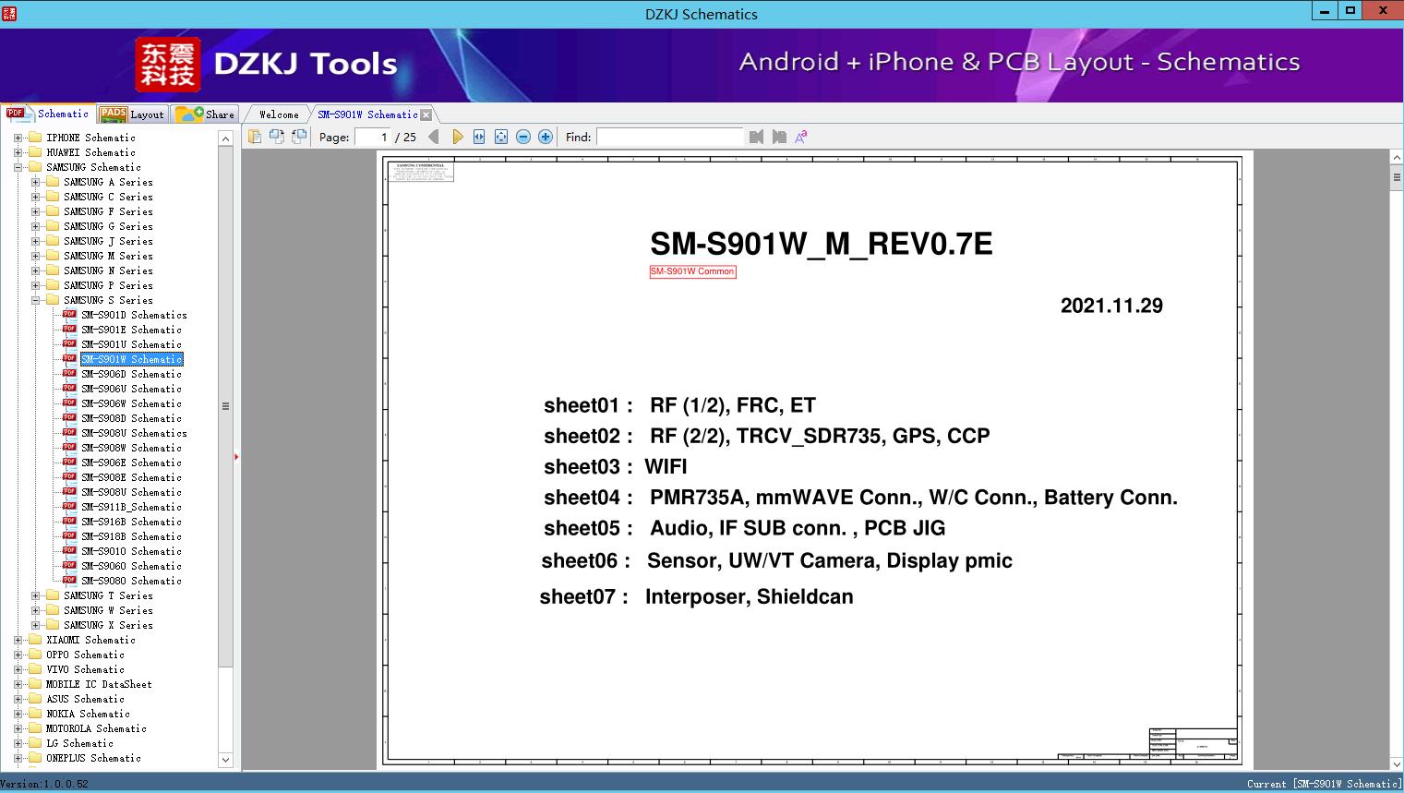Go to the previous page
The width and height of the screenshot is (1404, 793).
pos(434,137)
